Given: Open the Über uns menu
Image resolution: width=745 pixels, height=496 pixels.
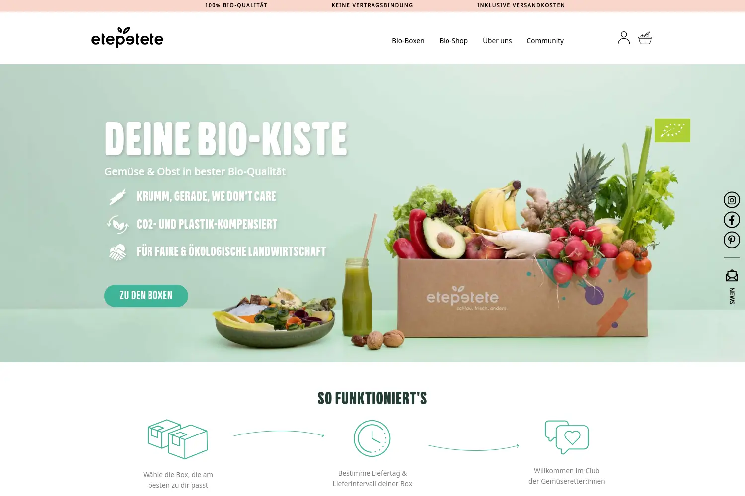Looking at the screenshot, I should click(497, 41).
